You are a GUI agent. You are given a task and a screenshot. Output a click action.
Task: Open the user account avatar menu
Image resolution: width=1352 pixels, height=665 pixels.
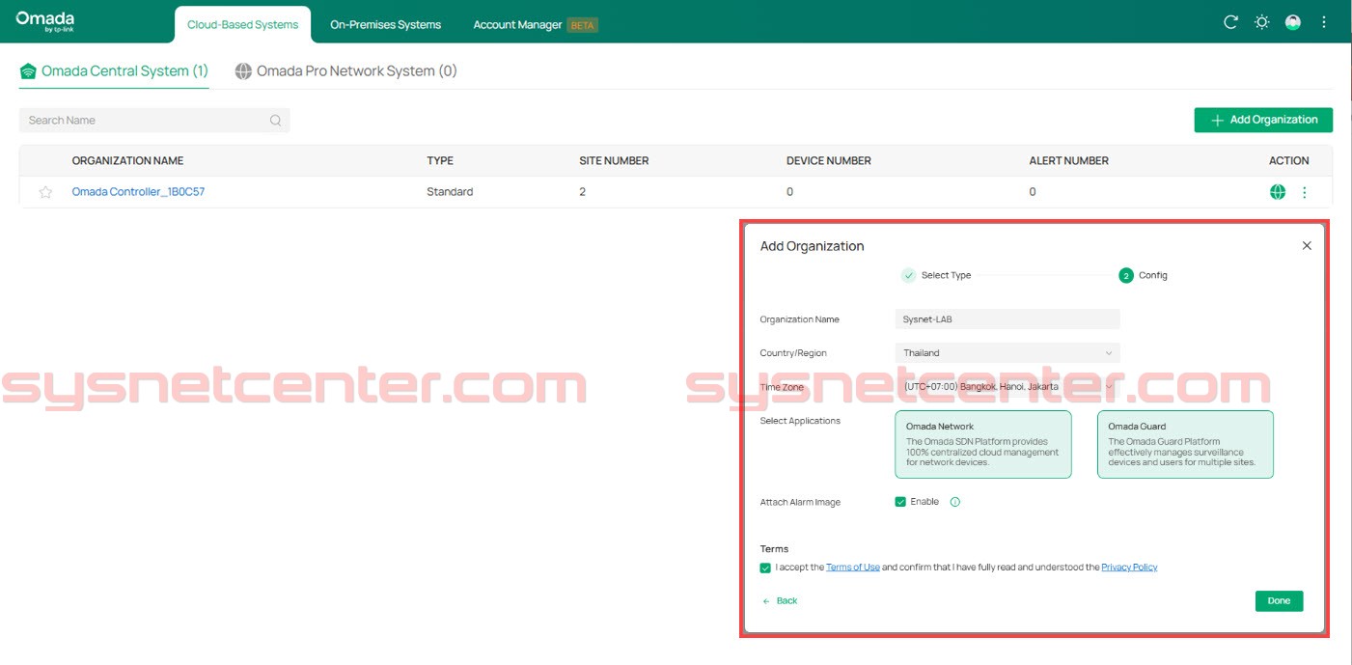coord(1293,22)
